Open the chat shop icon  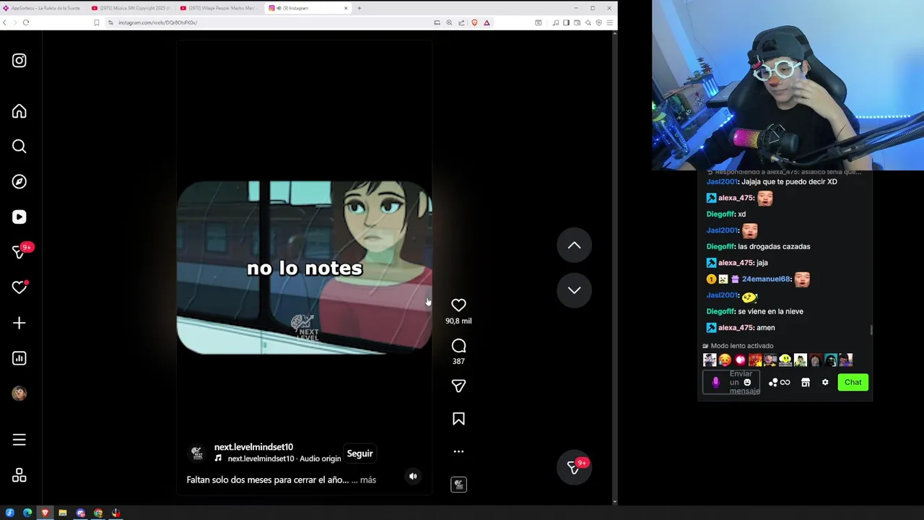806,383
